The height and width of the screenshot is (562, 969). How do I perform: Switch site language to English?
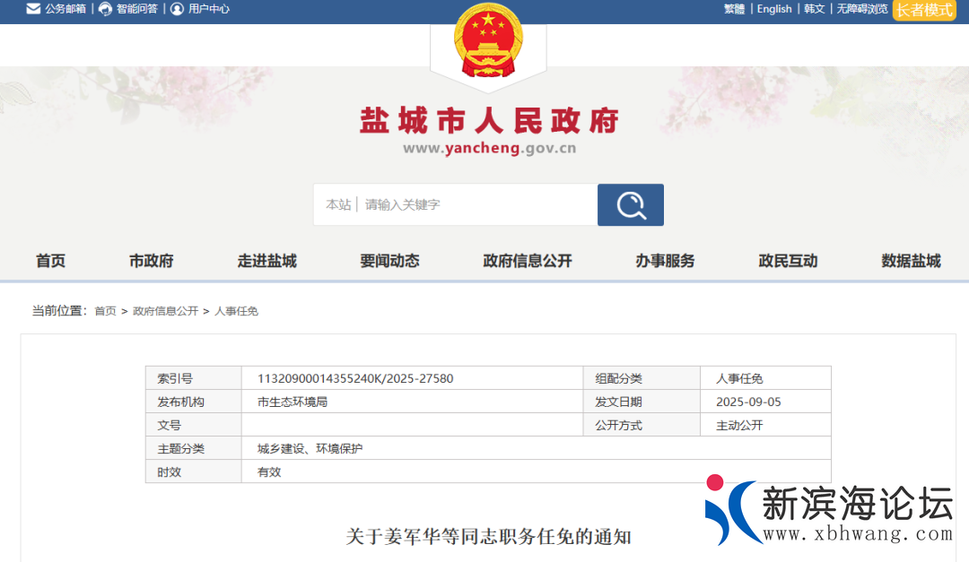pos(774,9)
